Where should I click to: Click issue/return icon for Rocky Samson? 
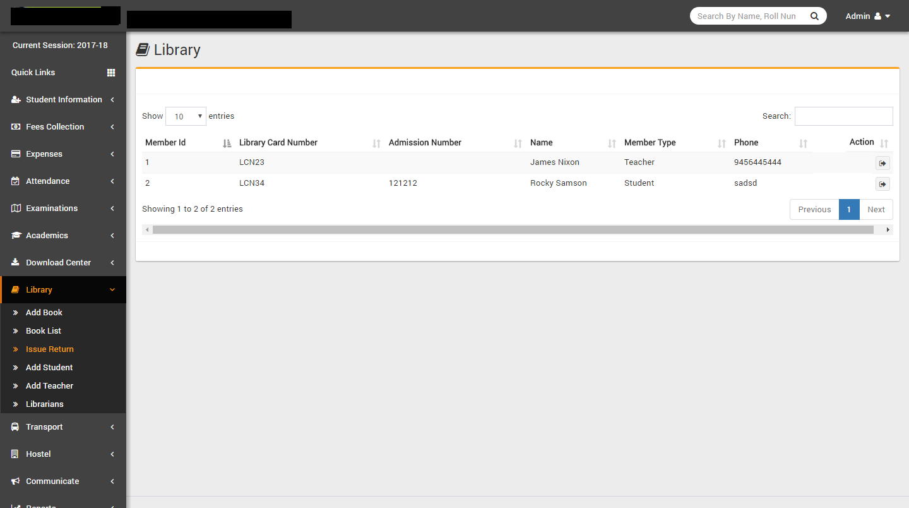[x=882, y=184]
